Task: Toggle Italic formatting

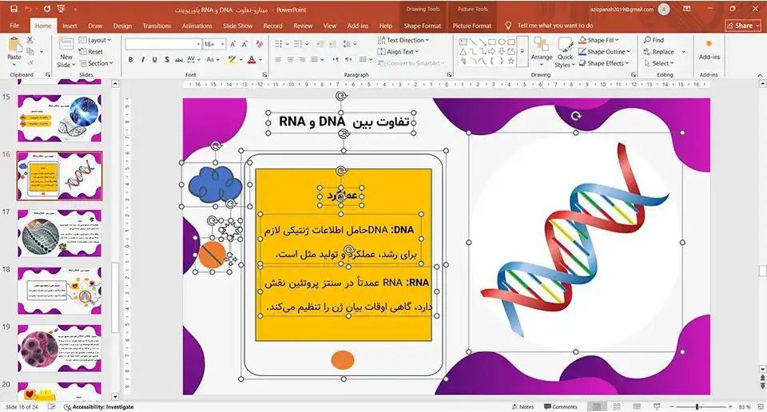Action: click(142, 60)
